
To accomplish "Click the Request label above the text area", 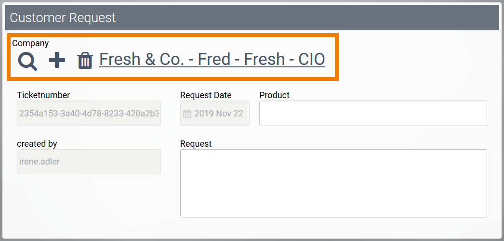I will pos(196,144).
